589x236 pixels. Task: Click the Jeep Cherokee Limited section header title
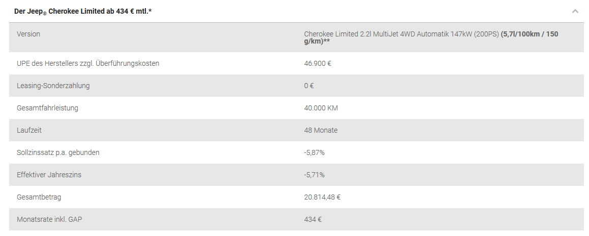(83, 11)
